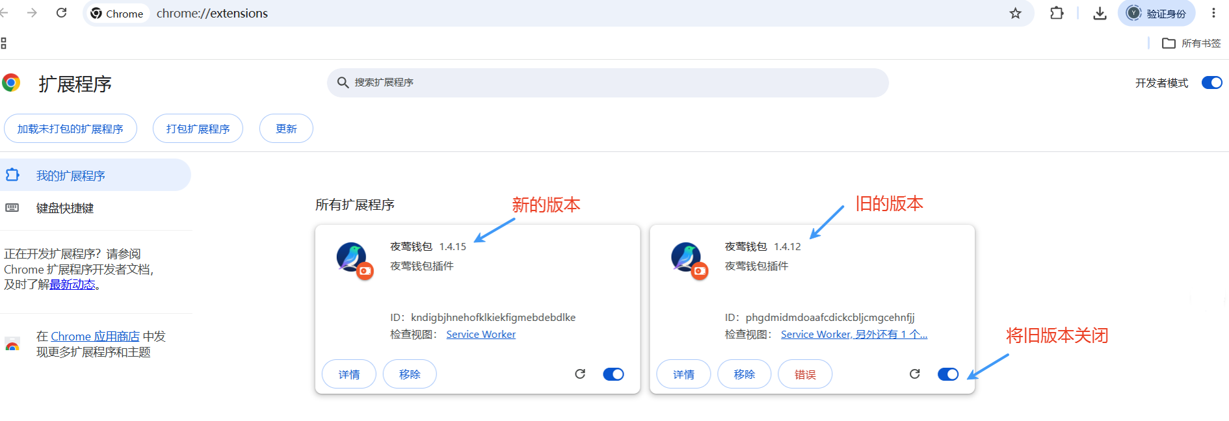Open the extensions puzzle icon

click(x=1057, y=13)
